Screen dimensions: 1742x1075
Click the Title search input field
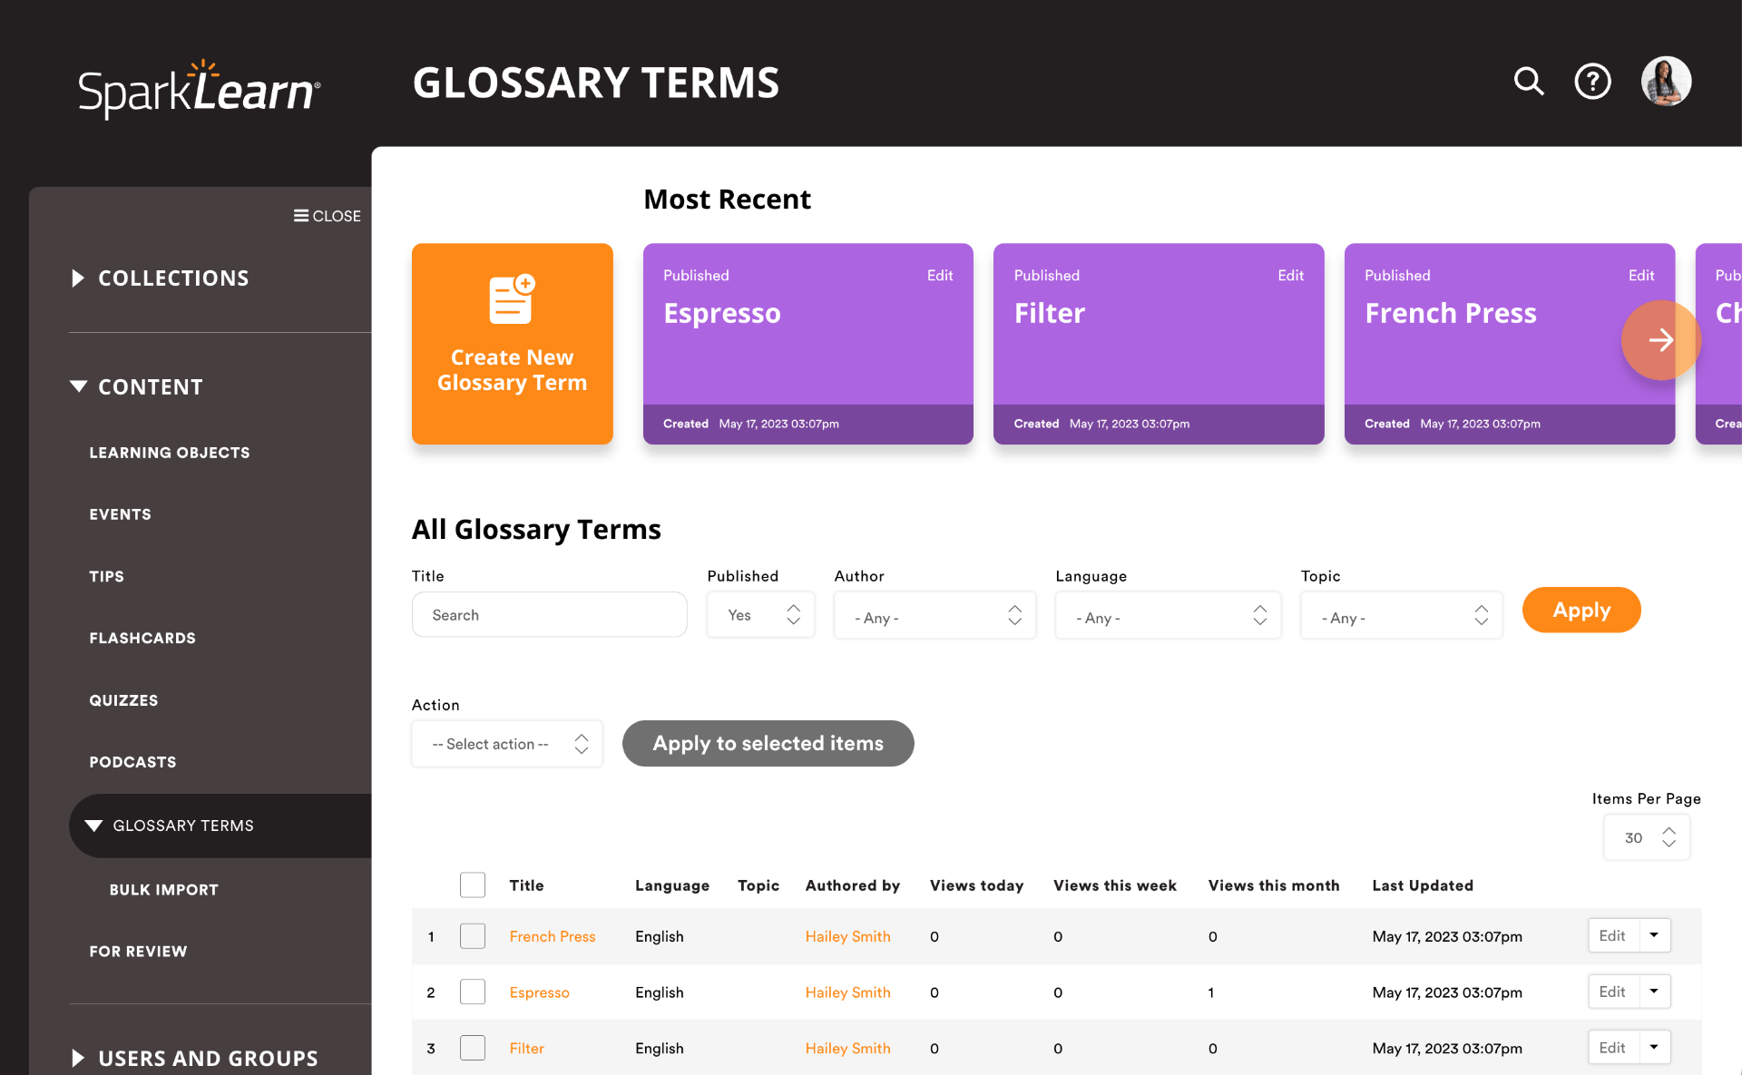pyautogui.click(x=549, y=615)
